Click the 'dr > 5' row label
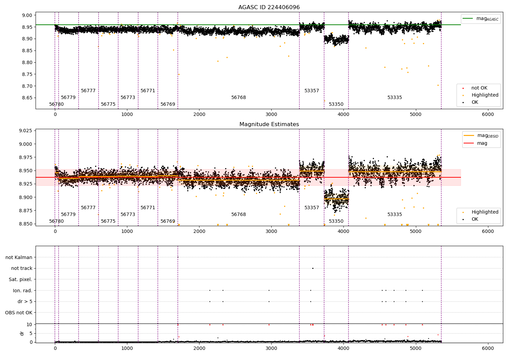This screenshot has height=356, width=508. pyautogui.click(x=25, y=302)
